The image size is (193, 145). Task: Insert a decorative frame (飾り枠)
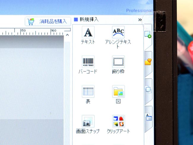pyautogui.click(x=118, y=62)
